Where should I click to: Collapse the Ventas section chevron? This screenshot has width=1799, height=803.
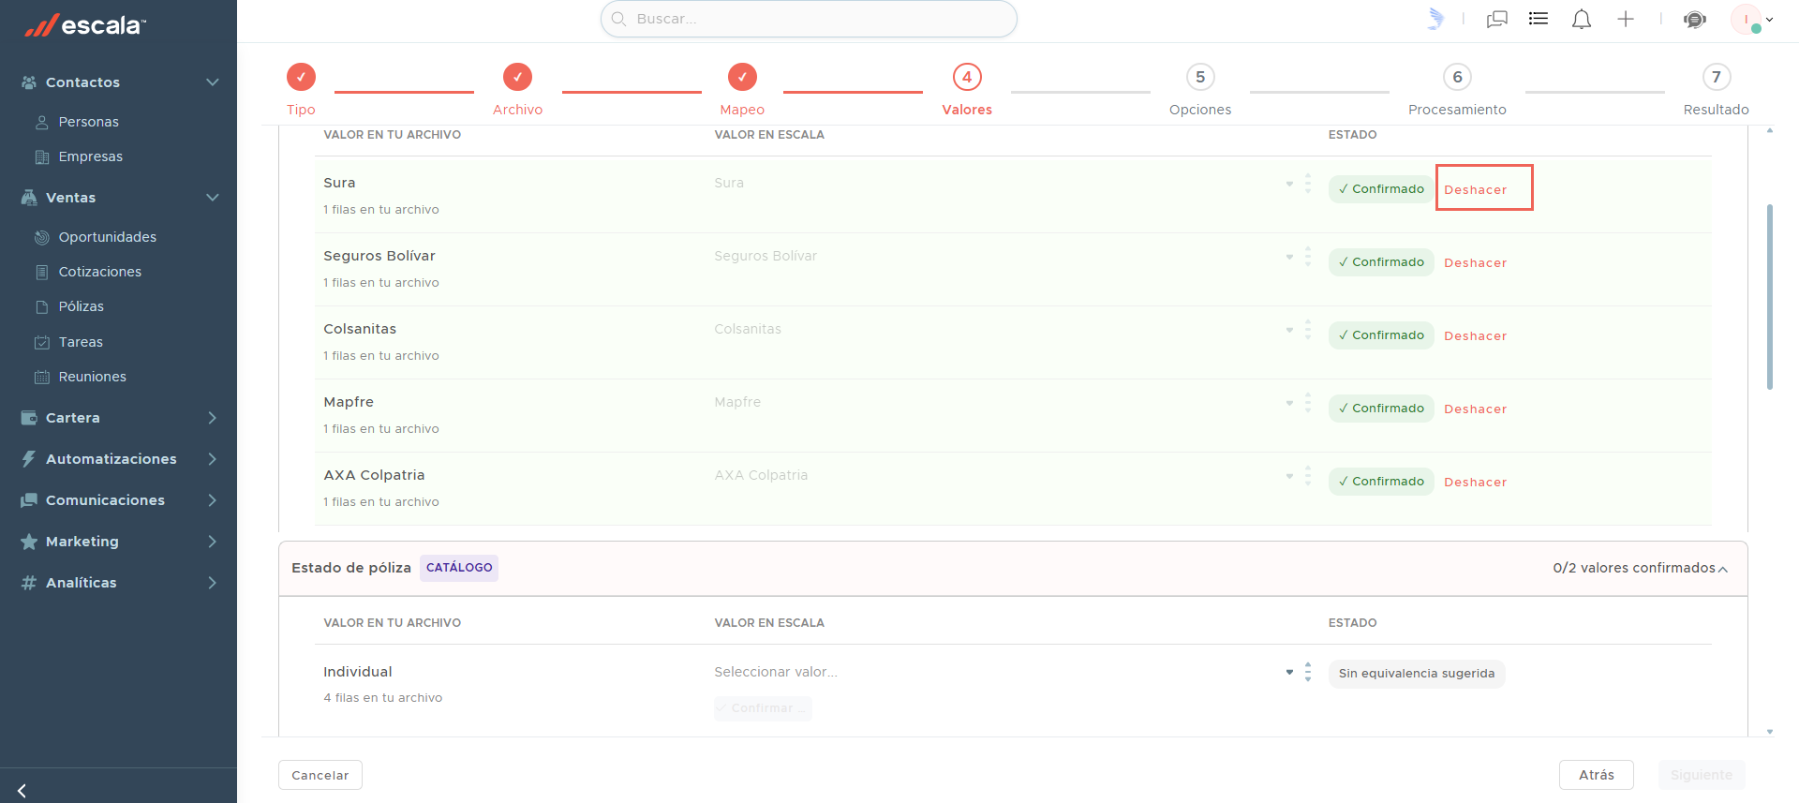tap(213, 198)
